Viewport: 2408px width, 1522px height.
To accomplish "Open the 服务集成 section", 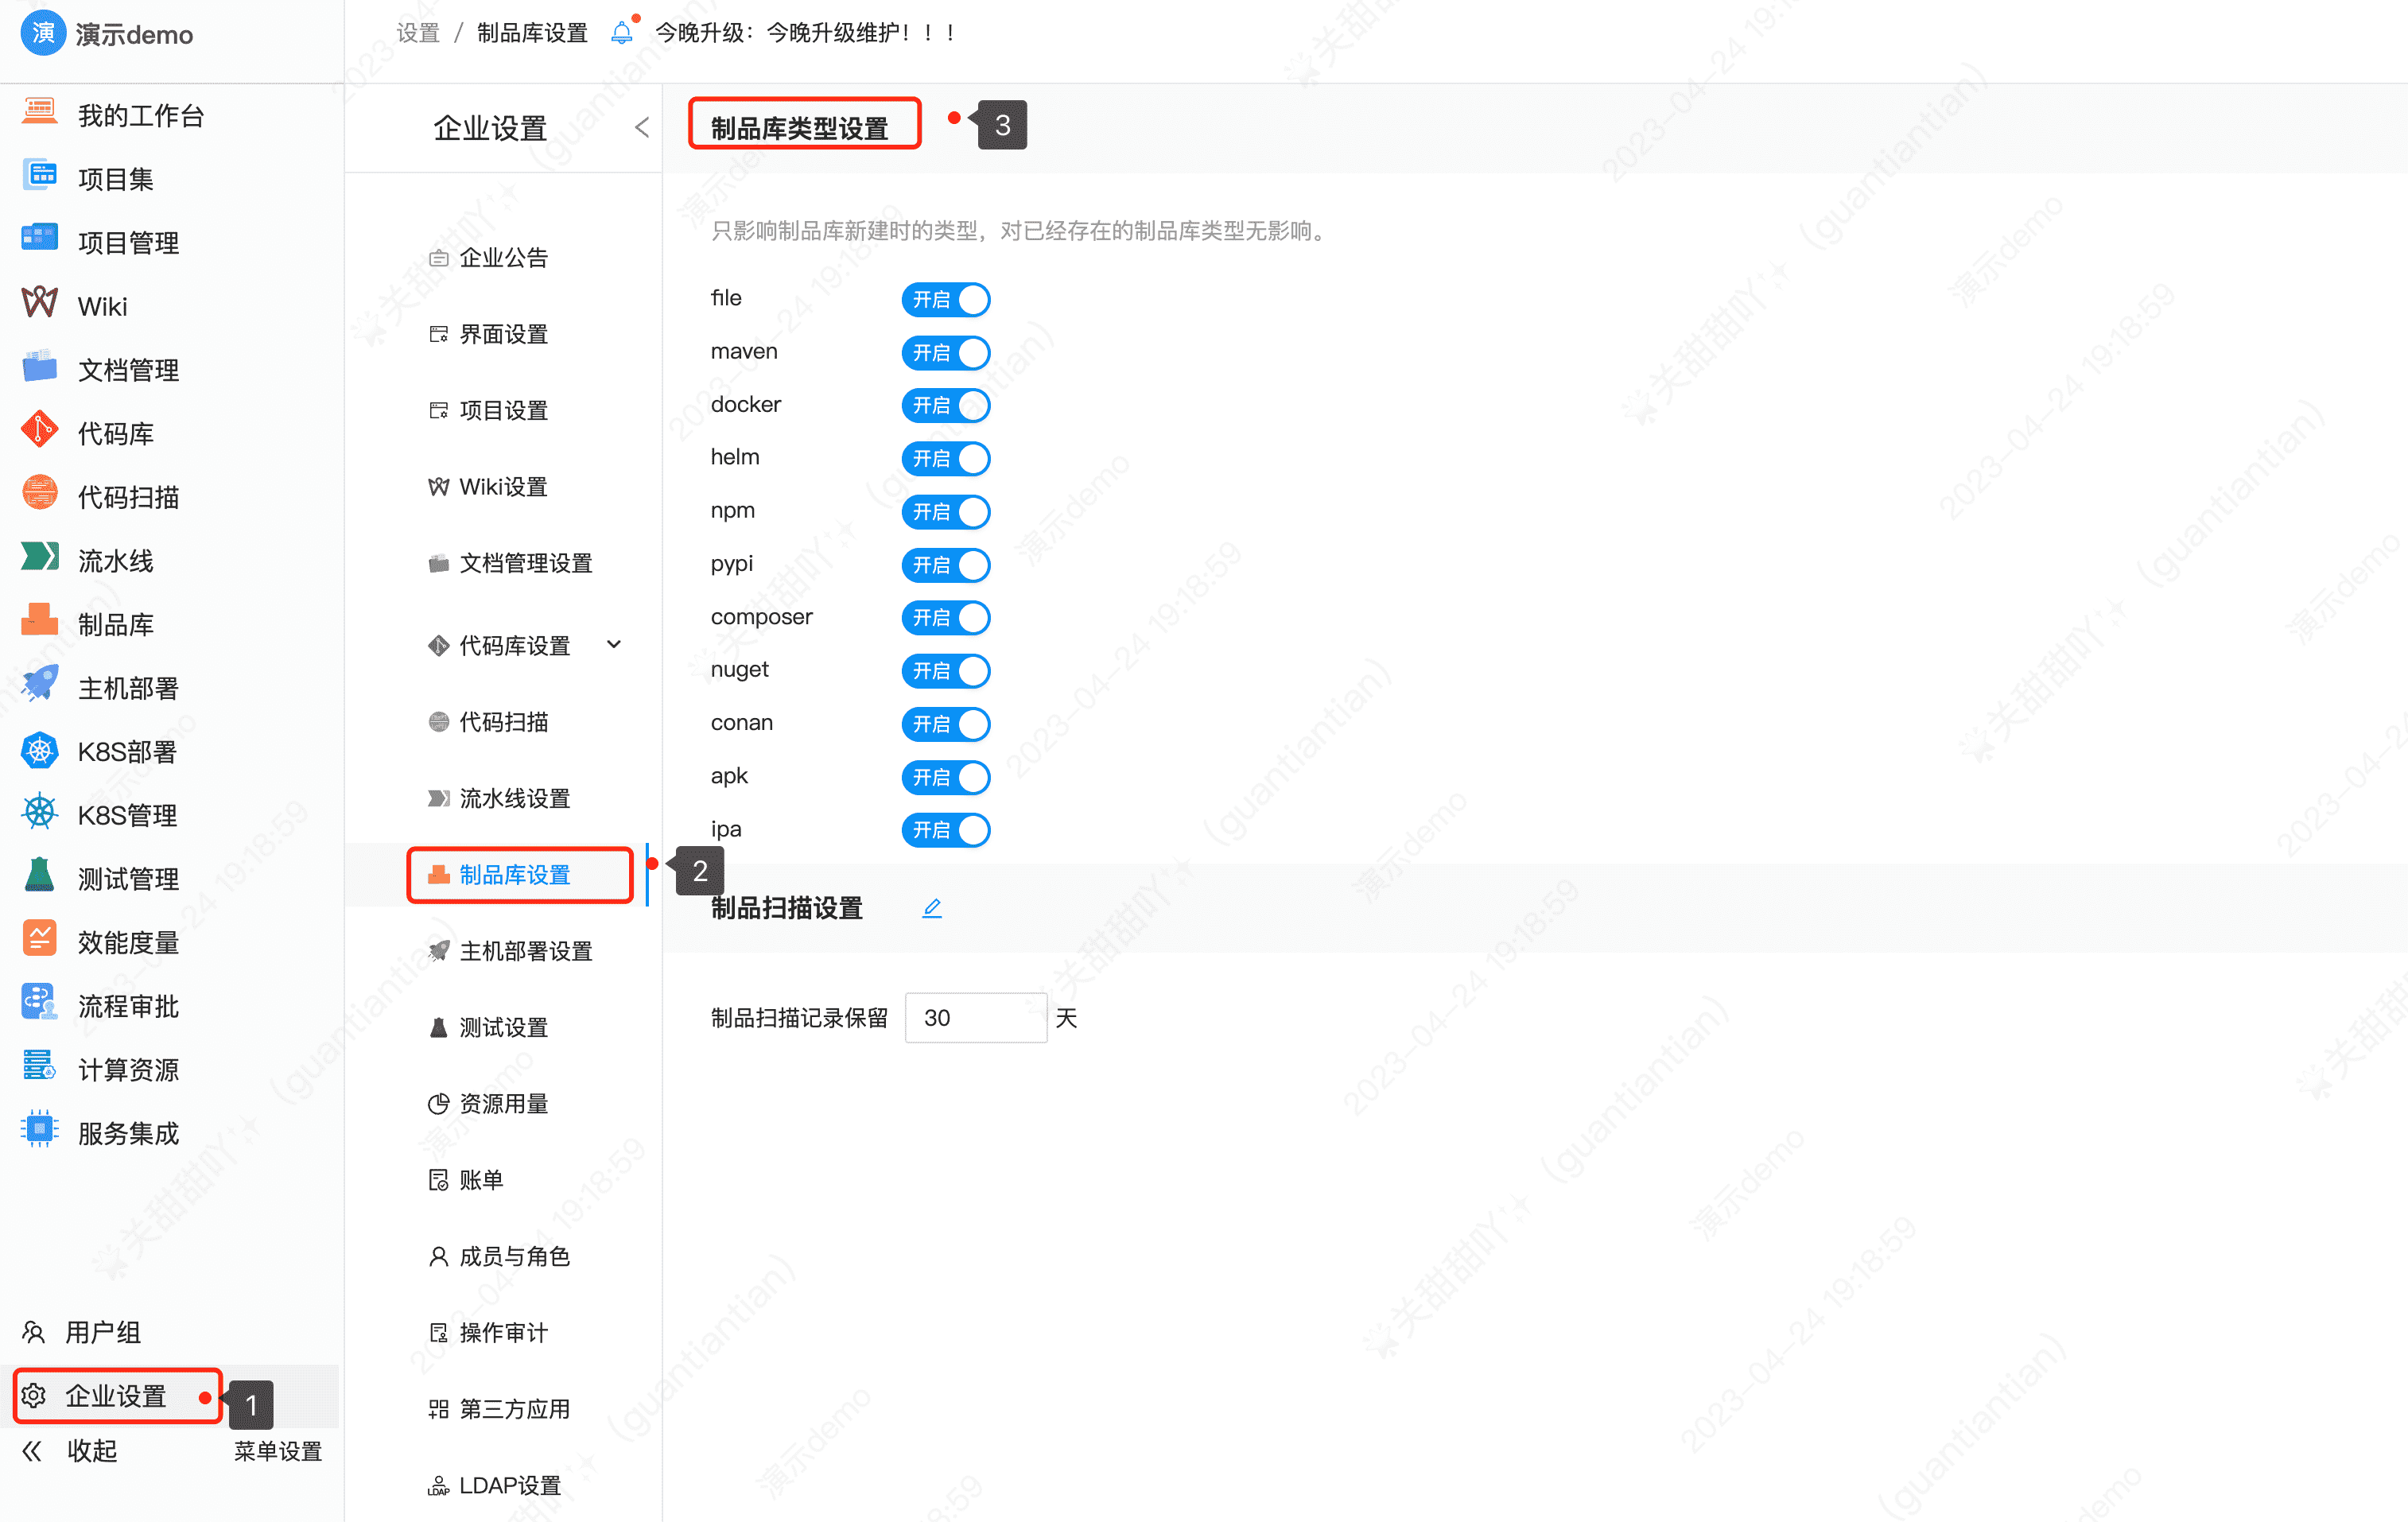I will (128, 1132).
